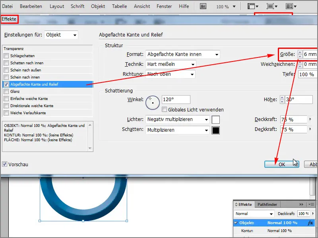Enable the Glanz checkbox
Image resolution: width=318 pixels, height=238 pixels.
6,92
